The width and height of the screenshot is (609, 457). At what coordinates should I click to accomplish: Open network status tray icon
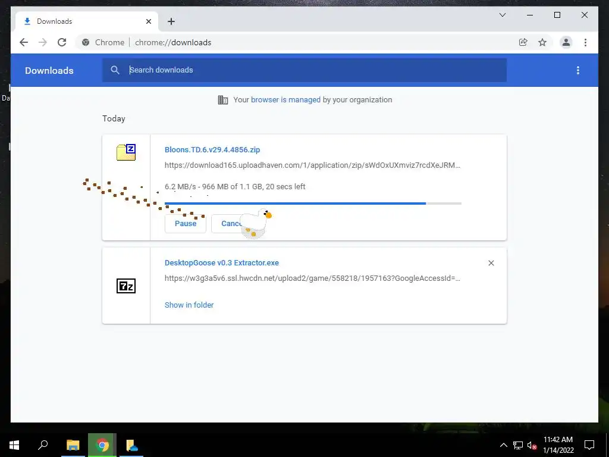(518, 445)
